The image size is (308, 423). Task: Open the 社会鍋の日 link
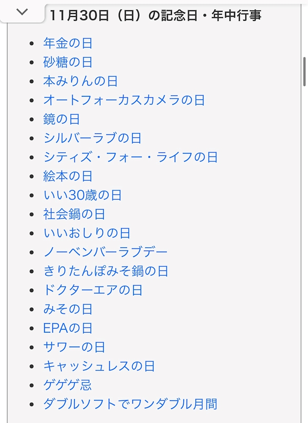[74, 214]
